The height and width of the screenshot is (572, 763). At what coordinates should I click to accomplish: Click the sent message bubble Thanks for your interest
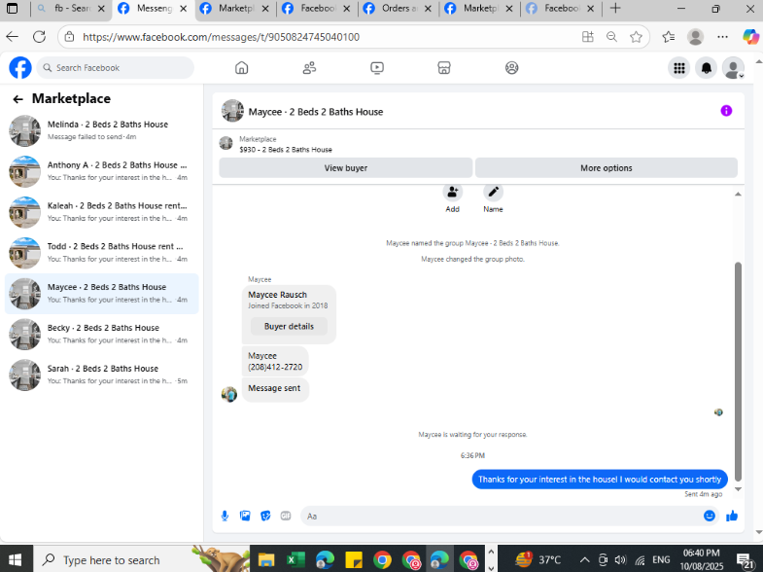click(600, 480)
